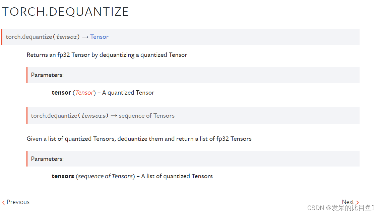Click the torch.dequantize(tensor) signature text
Viewport: 379px width, 214px height.
click(43, 37)
